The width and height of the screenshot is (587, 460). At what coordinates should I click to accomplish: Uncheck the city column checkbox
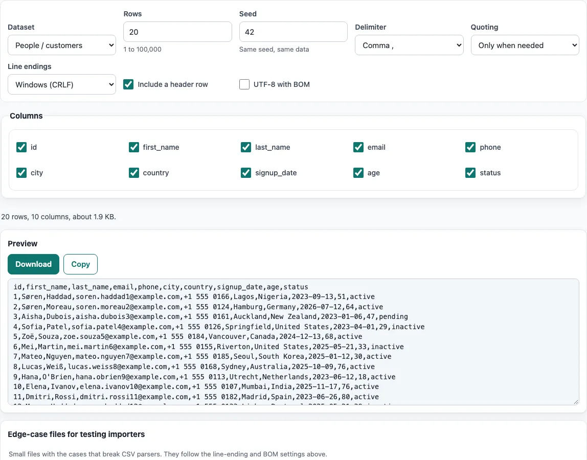[21, 173]
